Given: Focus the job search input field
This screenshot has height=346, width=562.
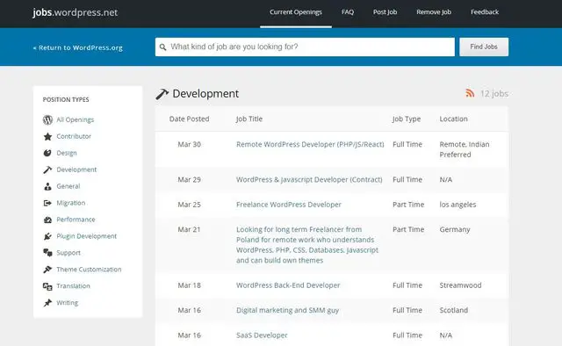Looking at the screenshot, I should coord(305,47).
